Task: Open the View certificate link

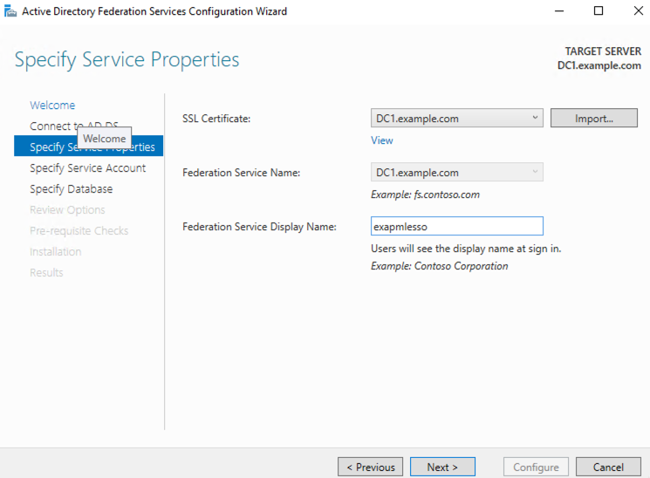Action: (382, 140)
